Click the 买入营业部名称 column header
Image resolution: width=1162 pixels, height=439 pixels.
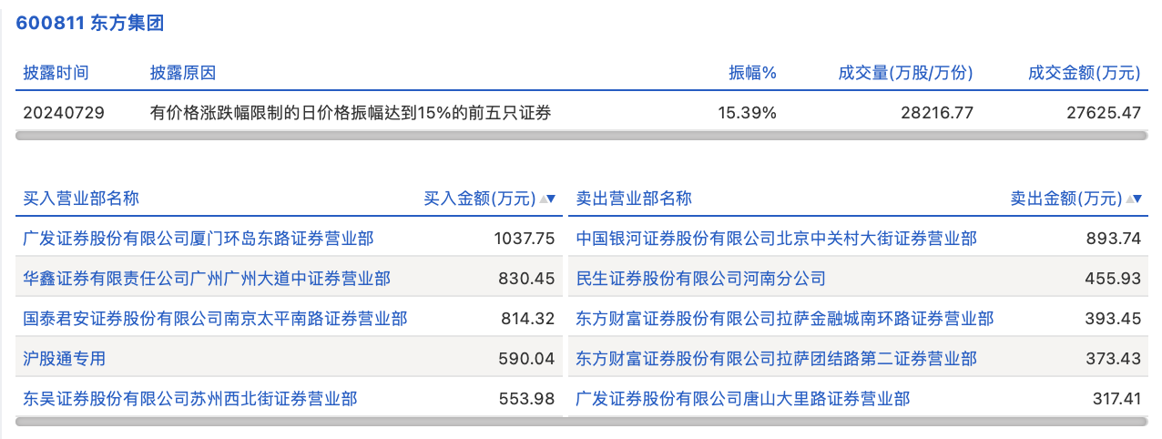(81, 199)
